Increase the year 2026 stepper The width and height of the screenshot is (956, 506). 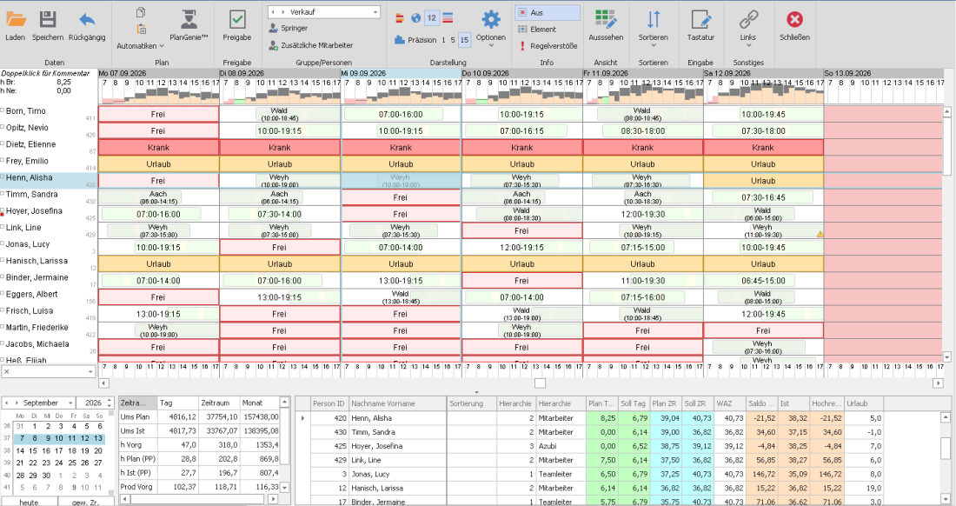110,400
